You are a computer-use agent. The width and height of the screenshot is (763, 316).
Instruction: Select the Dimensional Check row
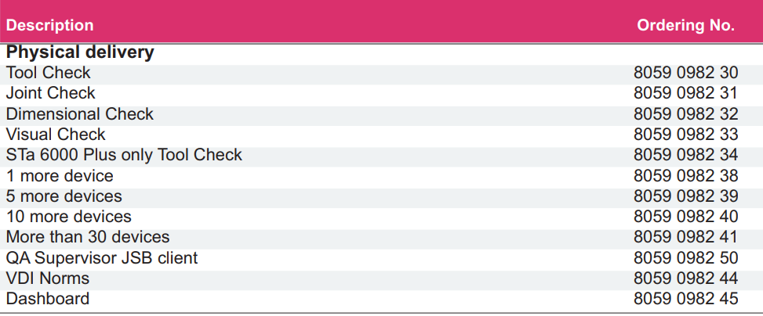381,114
